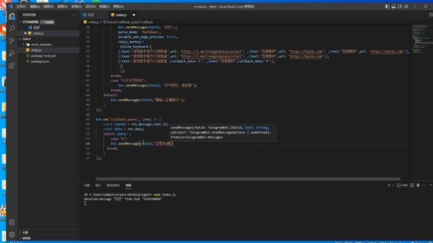Click the unsaved count badge in Open Editors
The height and width of the screenshot is (243, 433).
click(47, 22)
